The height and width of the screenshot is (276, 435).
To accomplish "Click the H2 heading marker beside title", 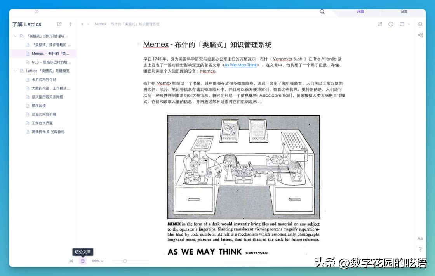I will click(x=139, y=44).
